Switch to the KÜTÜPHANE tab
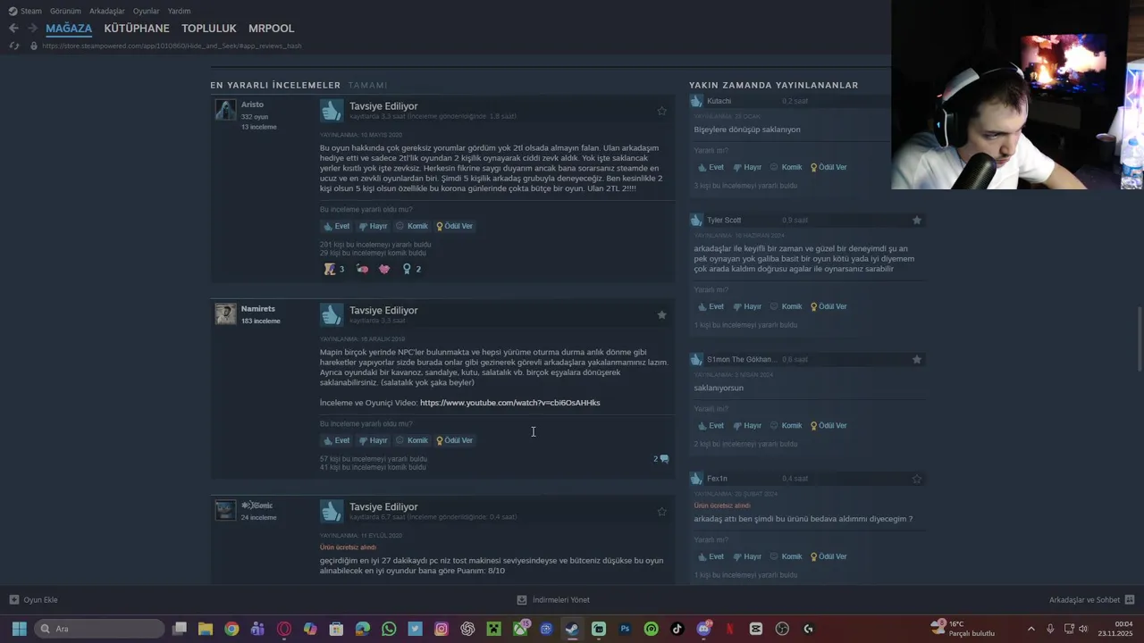Image resolution: width=1144 pixels, height=643 pixels. [x=137, y=29]
